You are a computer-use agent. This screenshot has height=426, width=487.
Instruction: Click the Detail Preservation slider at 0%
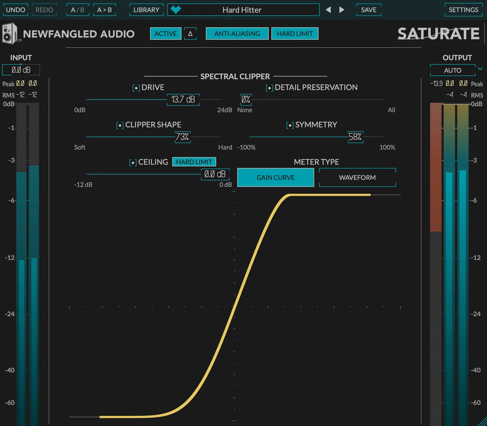[x=246, y=99]
